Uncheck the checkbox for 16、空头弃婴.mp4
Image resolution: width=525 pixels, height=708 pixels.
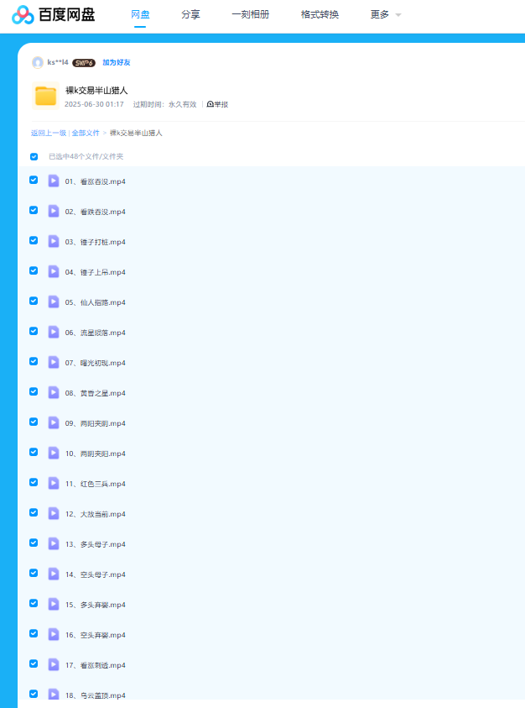(34, 633)
